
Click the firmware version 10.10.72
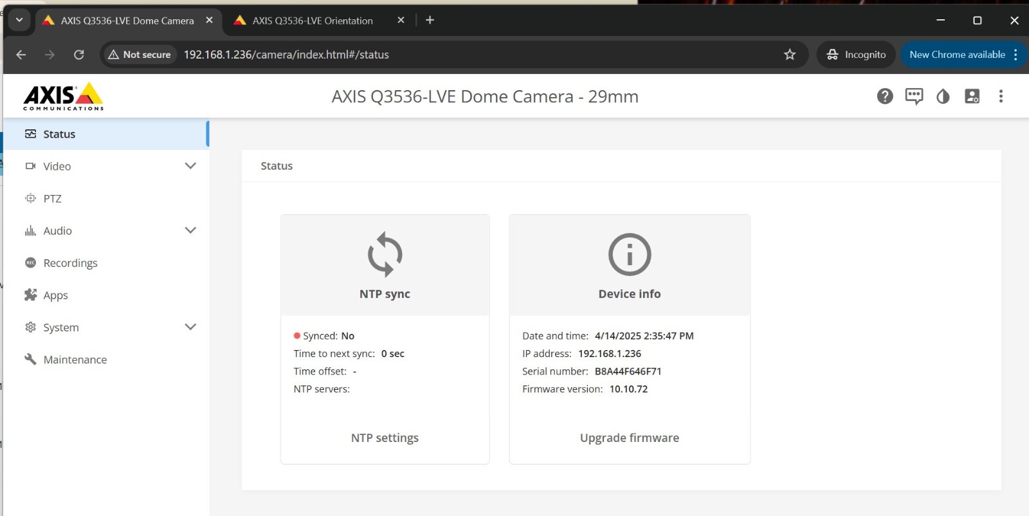click(x=628, y=389)
